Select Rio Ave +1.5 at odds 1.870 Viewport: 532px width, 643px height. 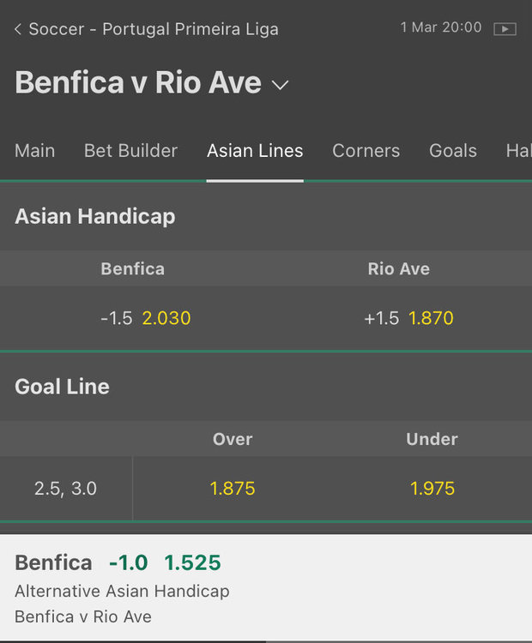[x=408, y=318]
